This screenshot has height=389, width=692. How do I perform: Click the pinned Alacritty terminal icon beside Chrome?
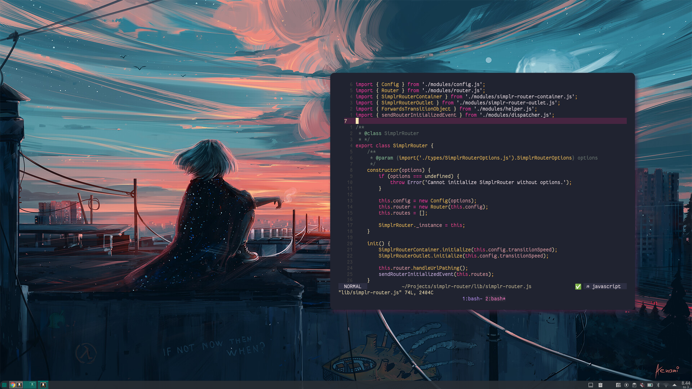(19, 385)
